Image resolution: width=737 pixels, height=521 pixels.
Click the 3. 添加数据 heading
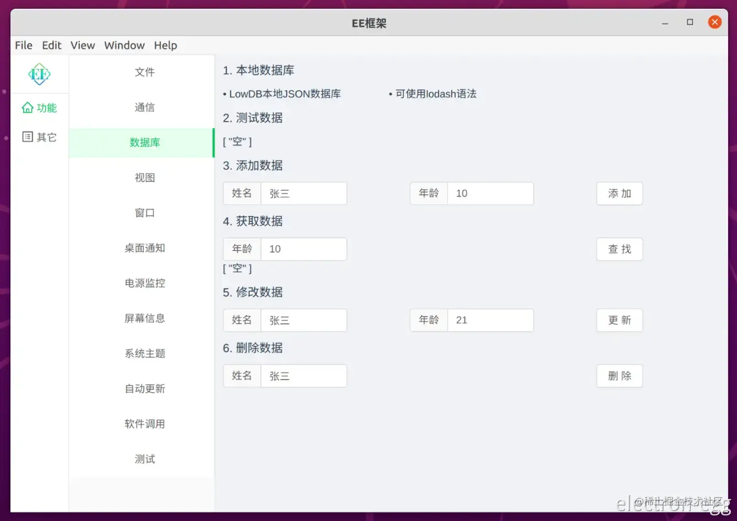[x=253, y=165]
